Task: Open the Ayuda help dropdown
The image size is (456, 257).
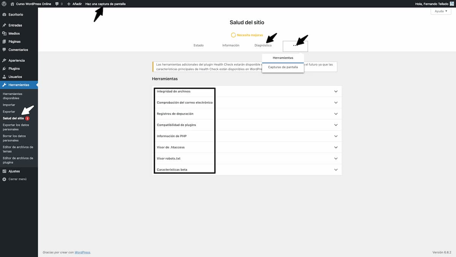Action: (441, 11)
